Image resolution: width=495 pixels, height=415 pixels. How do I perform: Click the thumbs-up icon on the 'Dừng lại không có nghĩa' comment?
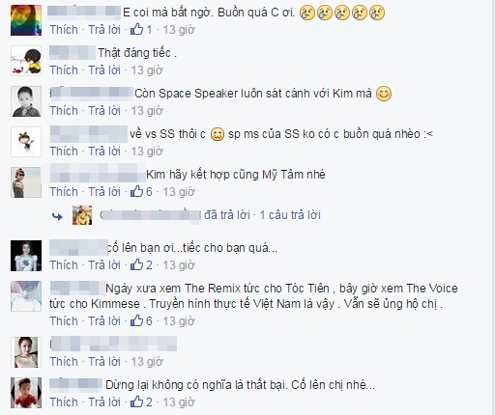coord(136,401)
